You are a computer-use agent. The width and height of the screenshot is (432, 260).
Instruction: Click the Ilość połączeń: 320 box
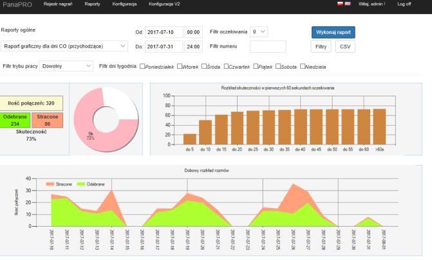tap(31, 103)
